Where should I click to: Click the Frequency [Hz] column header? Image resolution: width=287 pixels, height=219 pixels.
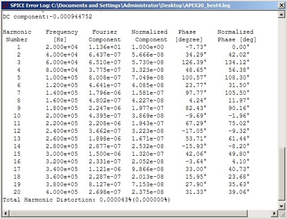click(62, 36)
